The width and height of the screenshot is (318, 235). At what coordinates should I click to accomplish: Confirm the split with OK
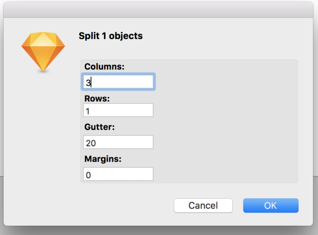click(271, 205)
